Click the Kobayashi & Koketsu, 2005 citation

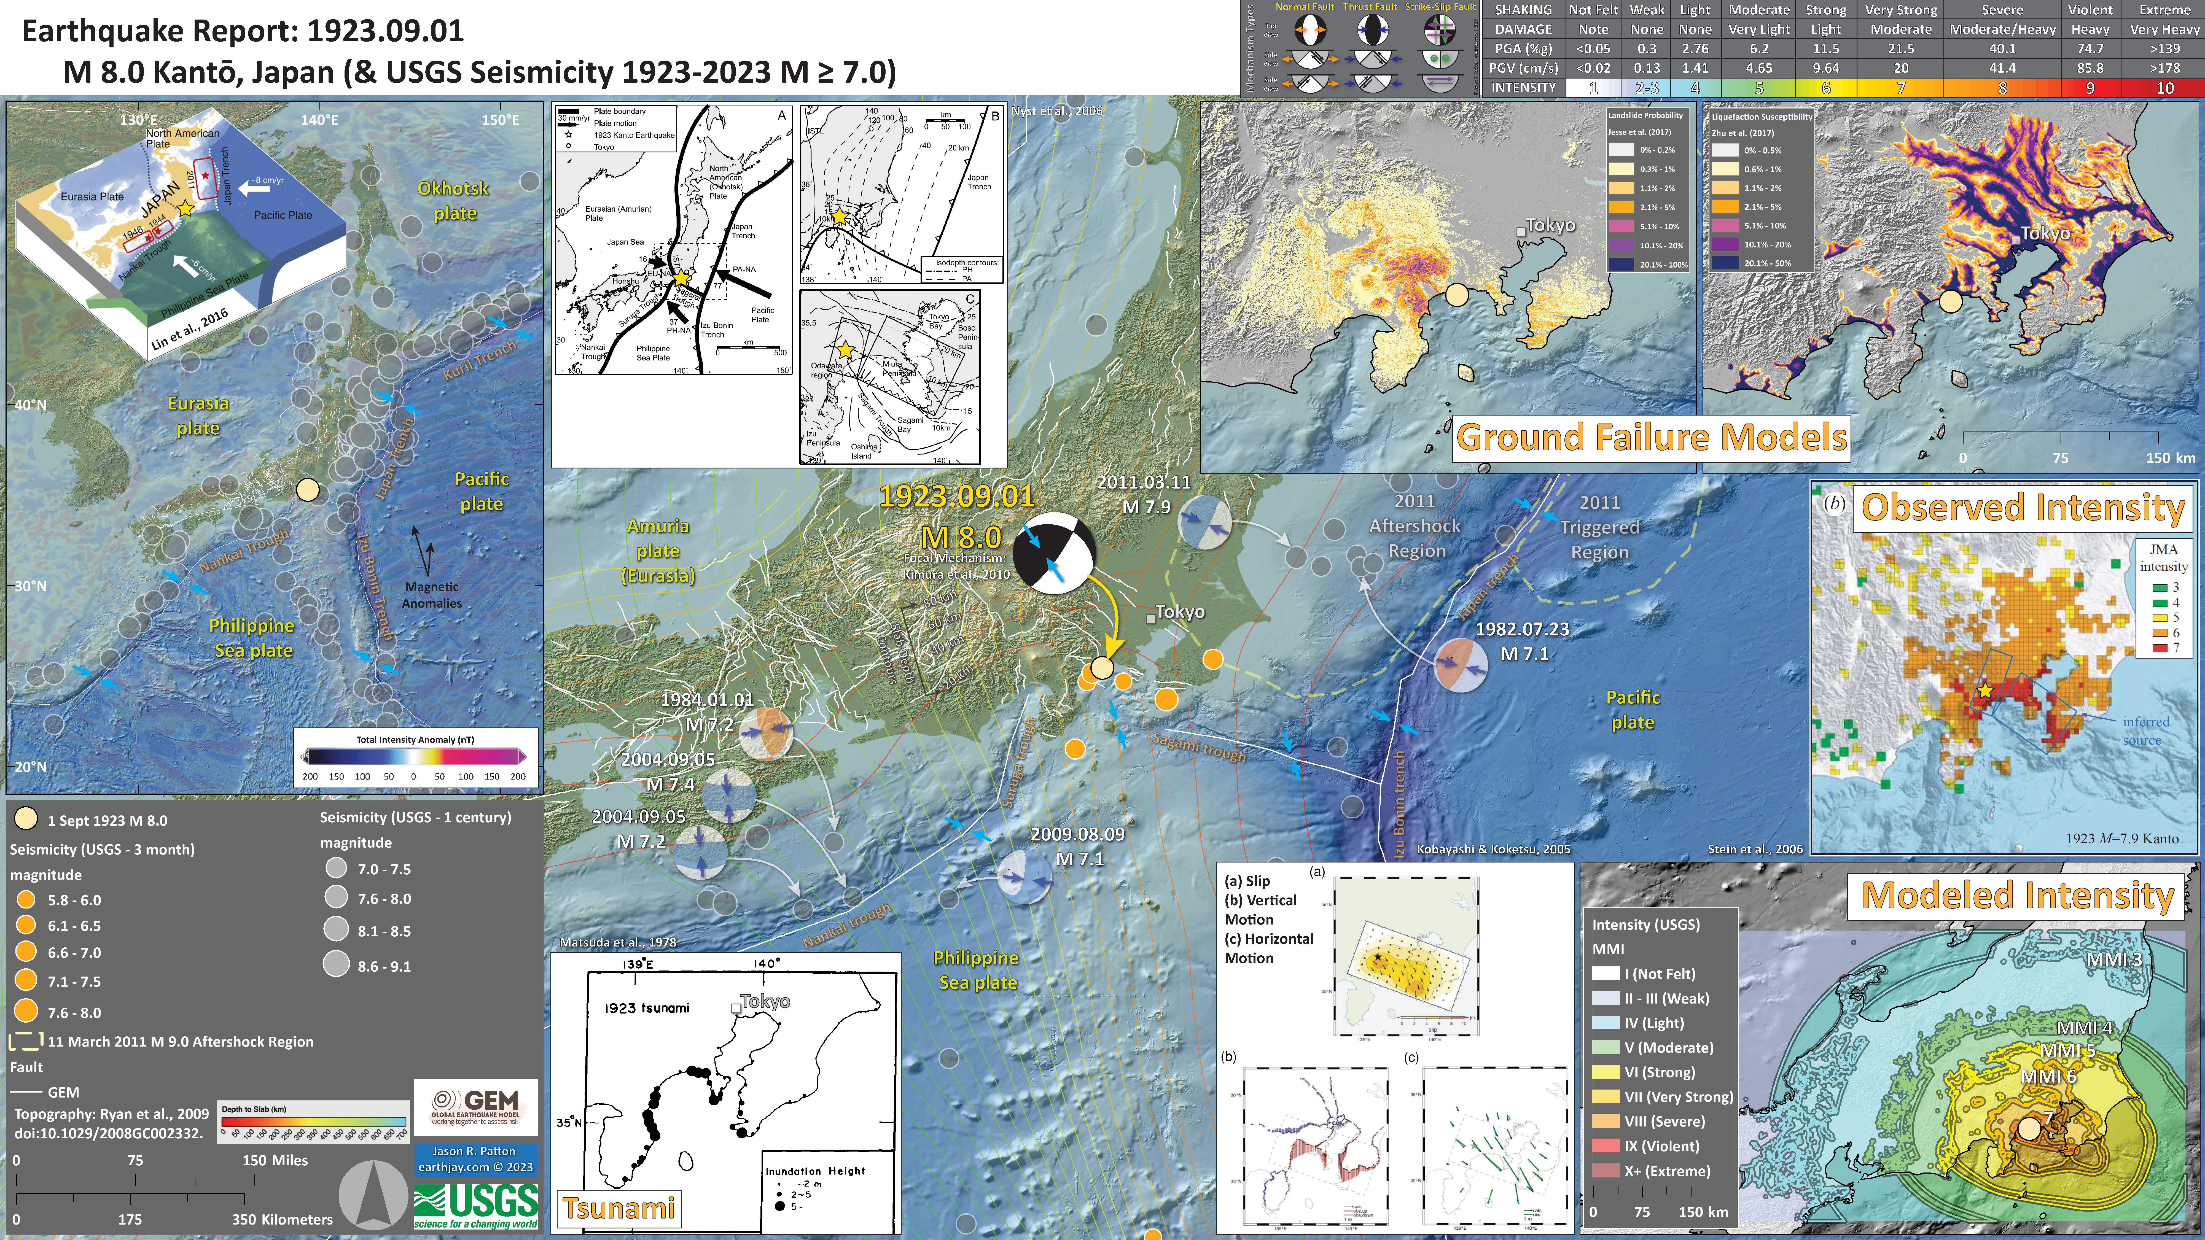[x=1494, y=850]
